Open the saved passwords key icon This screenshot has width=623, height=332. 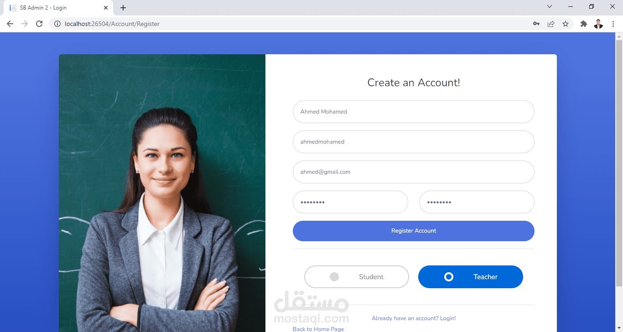click(x=536, y=24)
